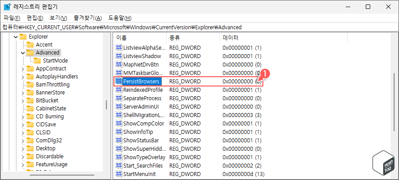This screenshot has height=180, width=399.
Task: Open the 즐겨찾기(A) menu
Action: tap(87, 18)
